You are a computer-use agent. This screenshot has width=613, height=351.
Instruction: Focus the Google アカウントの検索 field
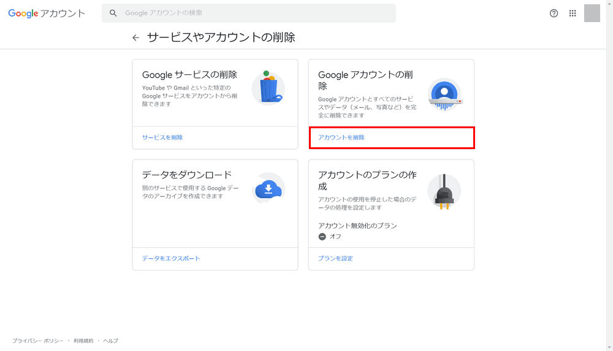(249, 13)
